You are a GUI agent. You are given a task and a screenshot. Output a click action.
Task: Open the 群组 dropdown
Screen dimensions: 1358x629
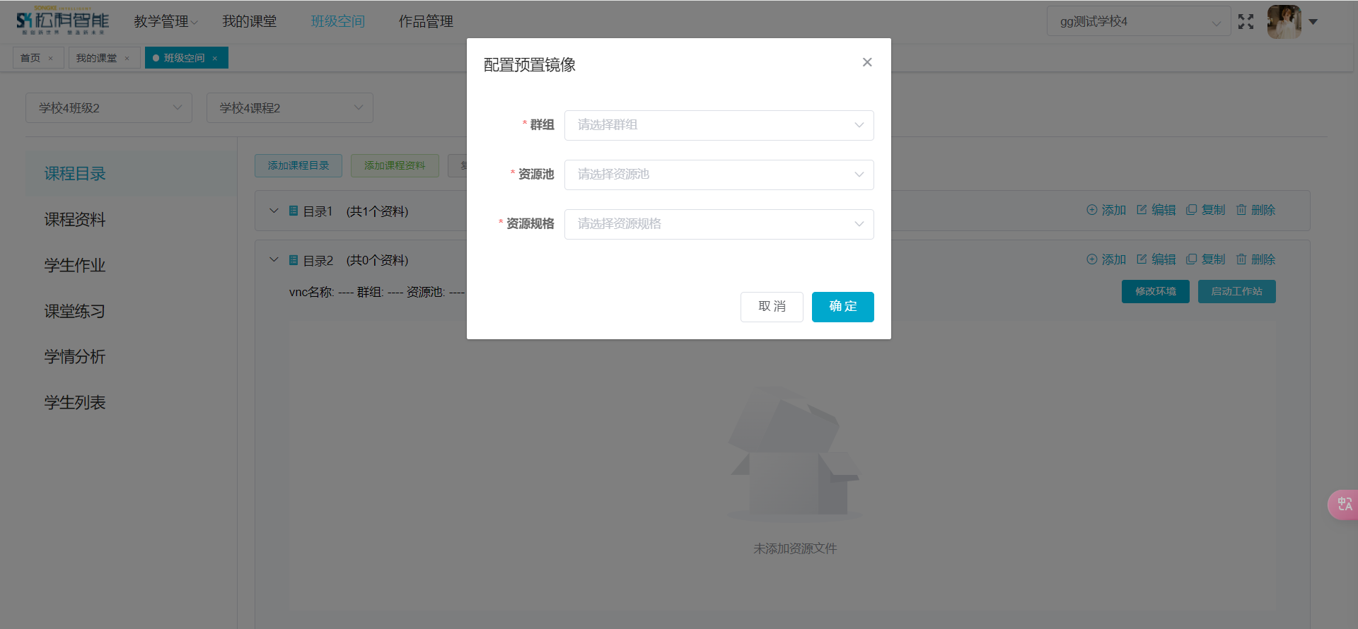click(x=719, y=125)
